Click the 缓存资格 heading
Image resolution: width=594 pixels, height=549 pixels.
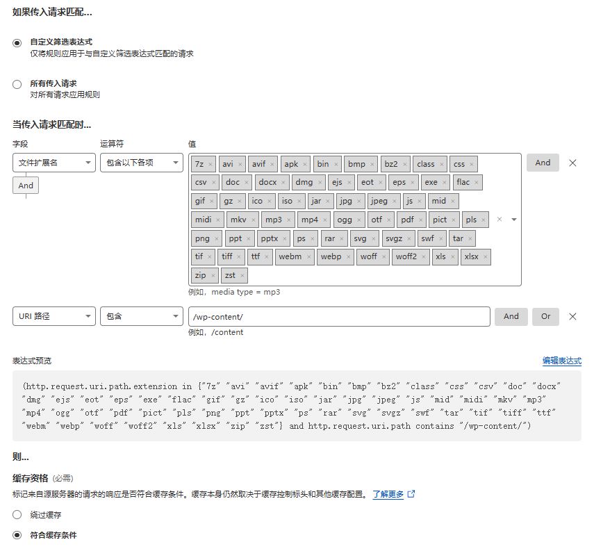(x=31, y=478)
